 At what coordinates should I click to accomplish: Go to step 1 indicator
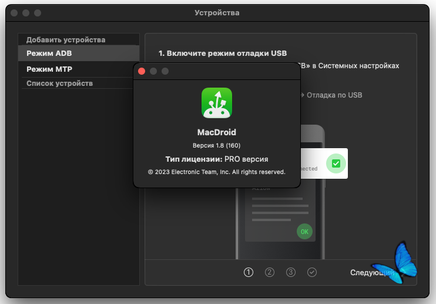tap(249, 272)
